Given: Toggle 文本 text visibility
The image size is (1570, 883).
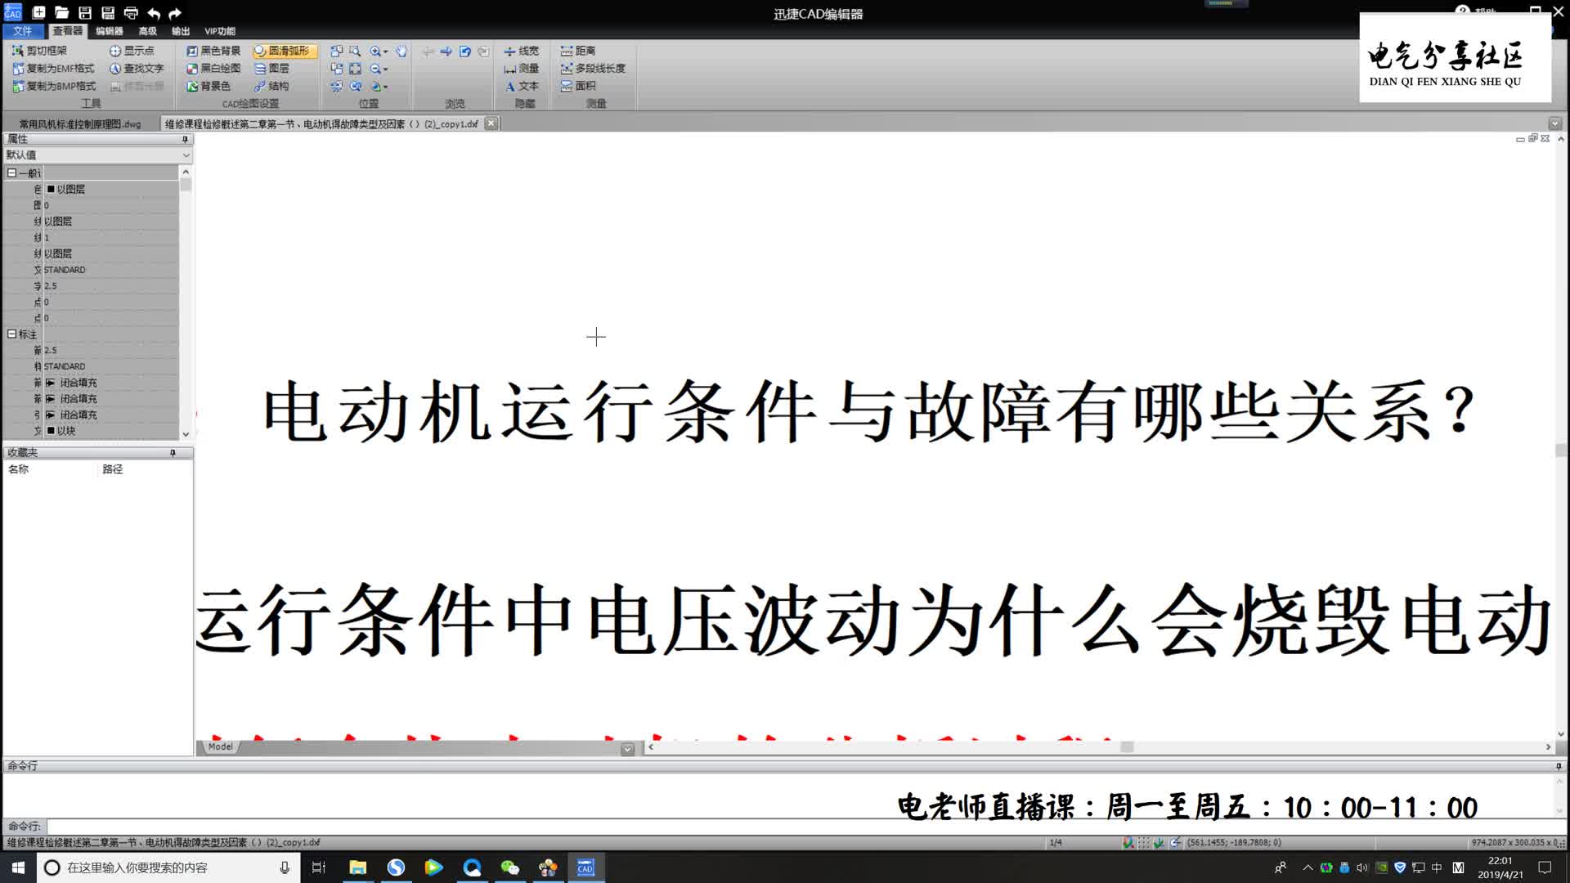Looking at the screenshot, I should (521, 86).
